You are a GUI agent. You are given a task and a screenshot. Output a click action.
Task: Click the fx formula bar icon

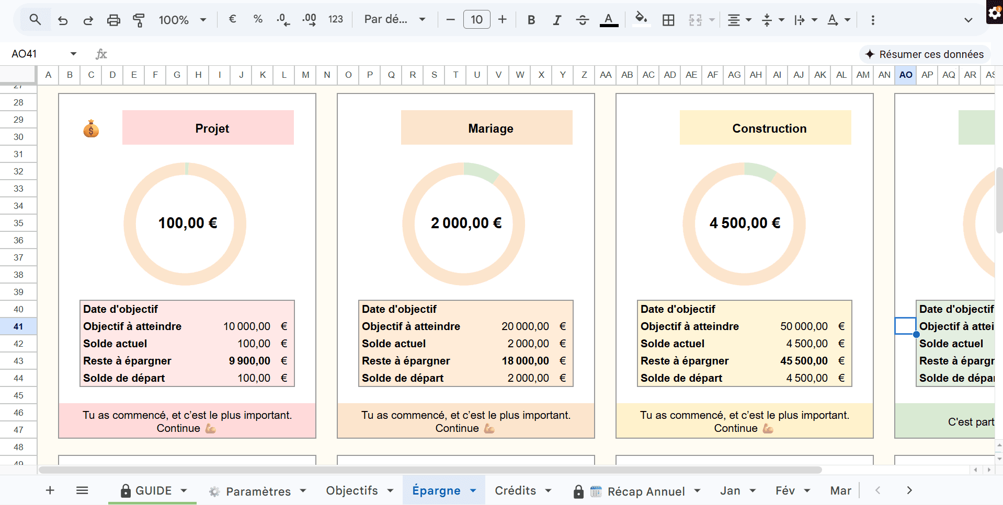[101, 54]
